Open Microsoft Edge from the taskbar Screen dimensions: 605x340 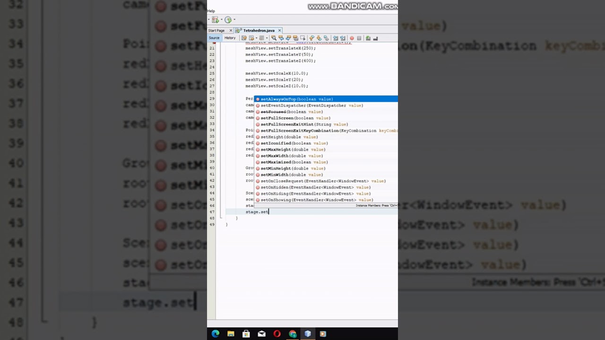pos(216,334)
